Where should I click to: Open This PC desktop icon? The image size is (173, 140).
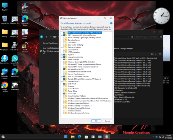pyautogui.click(x=4, y=7)
